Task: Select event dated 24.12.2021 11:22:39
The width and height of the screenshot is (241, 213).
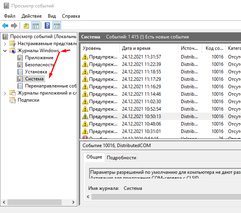Action: (x=161, y=64)
